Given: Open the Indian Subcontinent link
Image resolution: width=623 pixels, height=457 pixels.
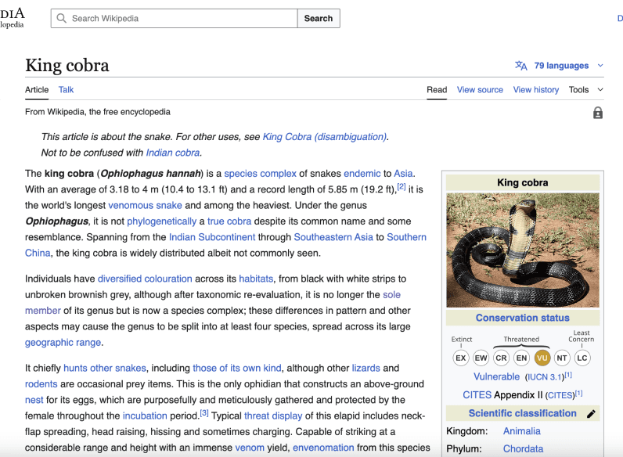Looking at the screenshot, I should 212,237.
